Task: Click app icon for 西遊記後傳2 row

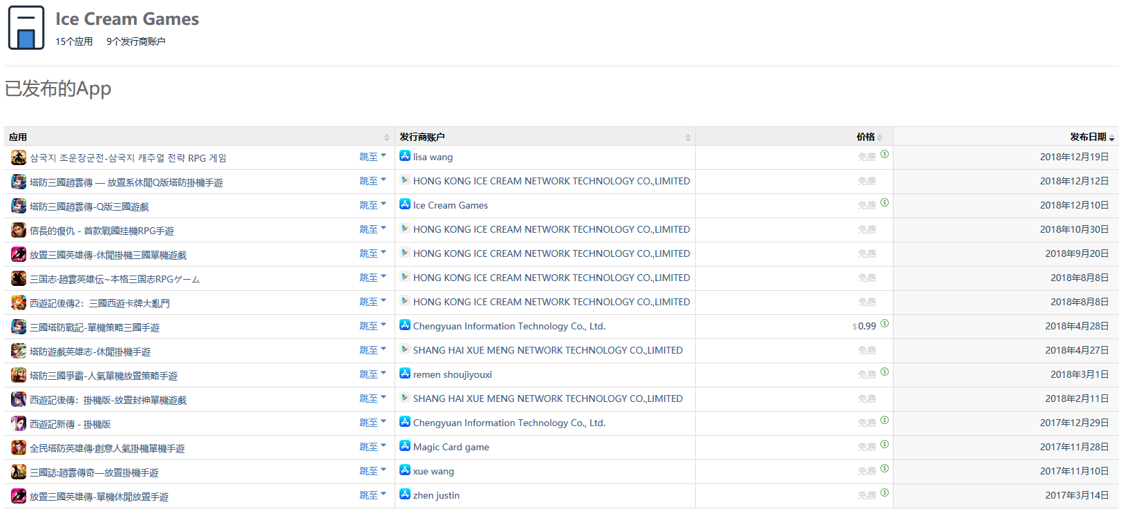Action: tap(19, 302)
